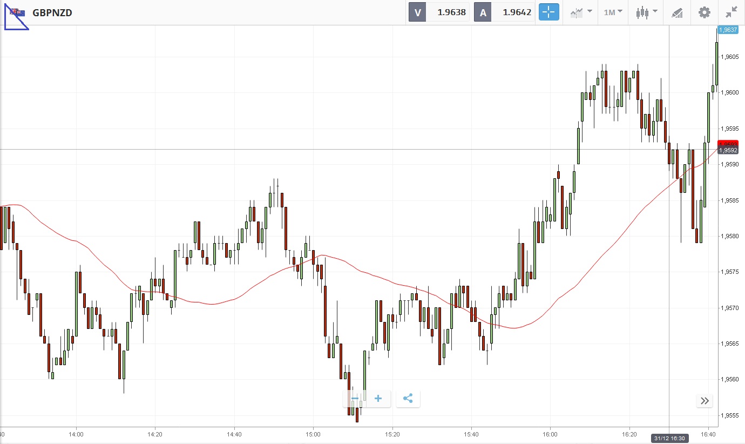Zoom out with the minus button

[355, 399]
